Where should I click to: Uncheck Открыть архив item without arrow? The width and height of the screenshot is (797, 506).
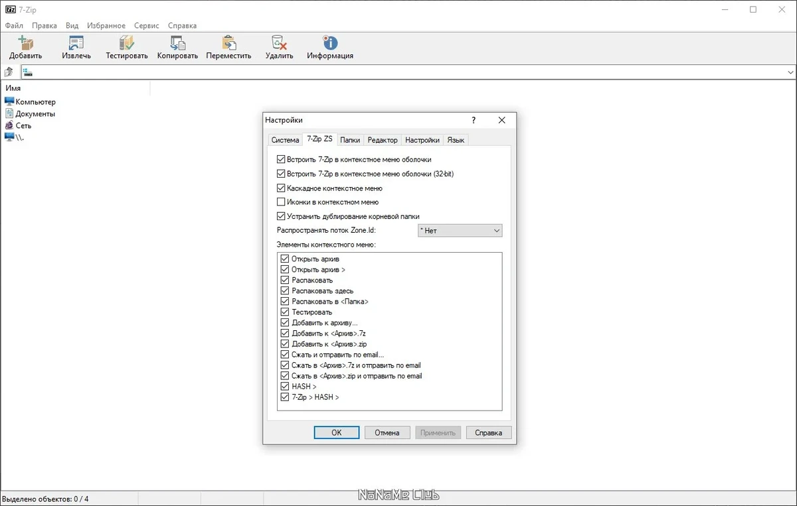(x=285, y=259)
